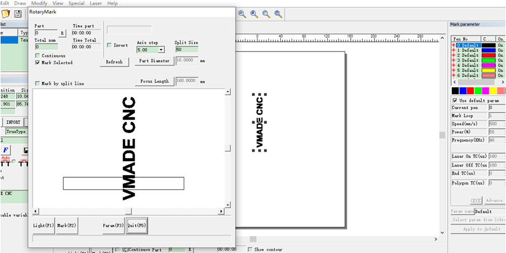Toggle the Continuous checkbox in RotaryMark
The height and width of the screenshot is (253, 506).
click(x=38, y=56)
